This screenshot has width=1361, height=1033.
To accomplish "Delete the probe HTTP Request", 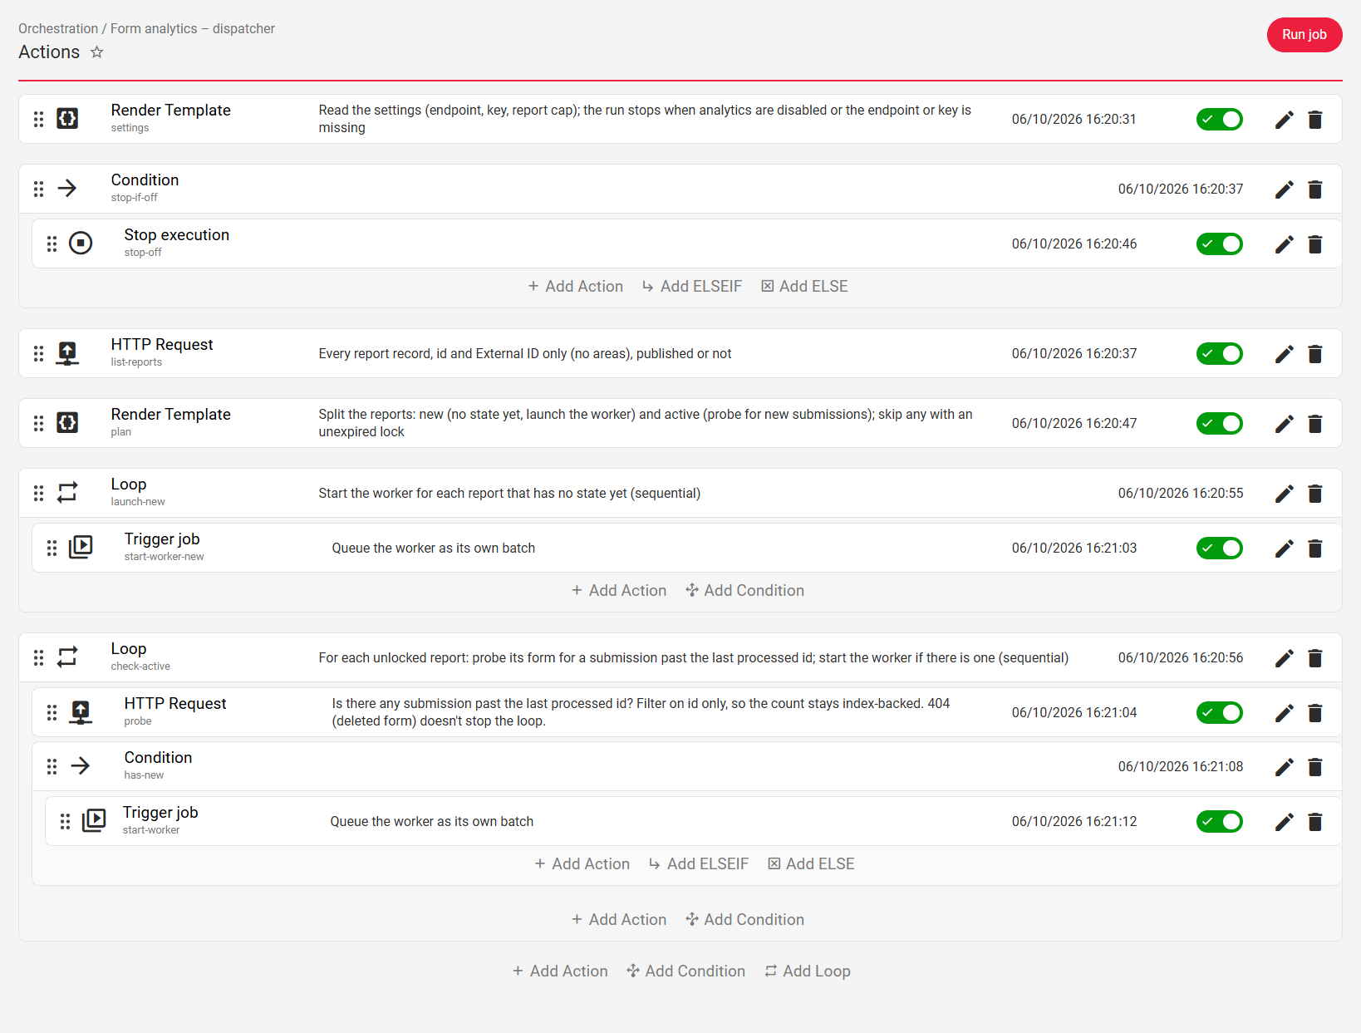I will coord(1315,713).
